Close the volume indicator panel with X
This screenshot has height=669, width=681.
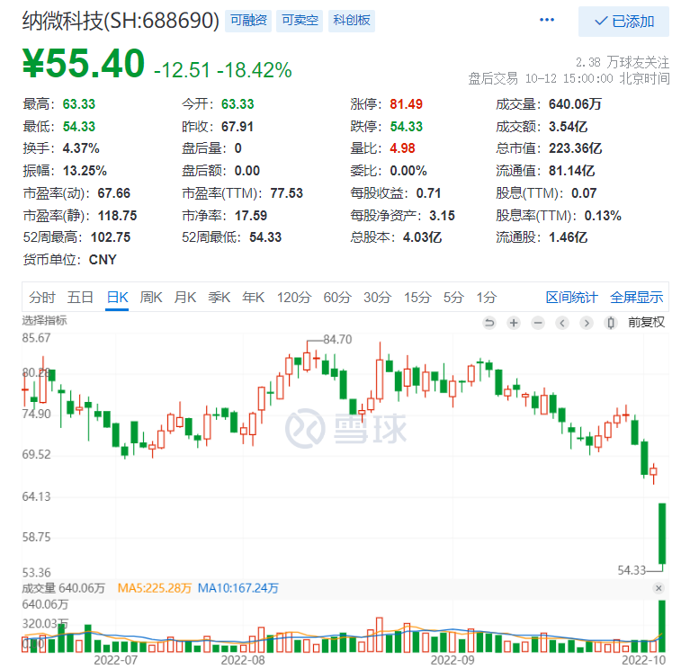(x=659, y=588)
